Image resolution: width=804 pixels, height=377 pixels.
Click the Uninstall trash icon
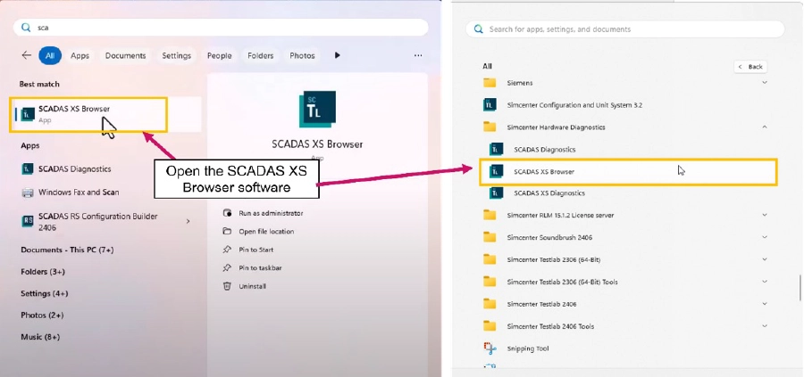click(x=227, y=286)
